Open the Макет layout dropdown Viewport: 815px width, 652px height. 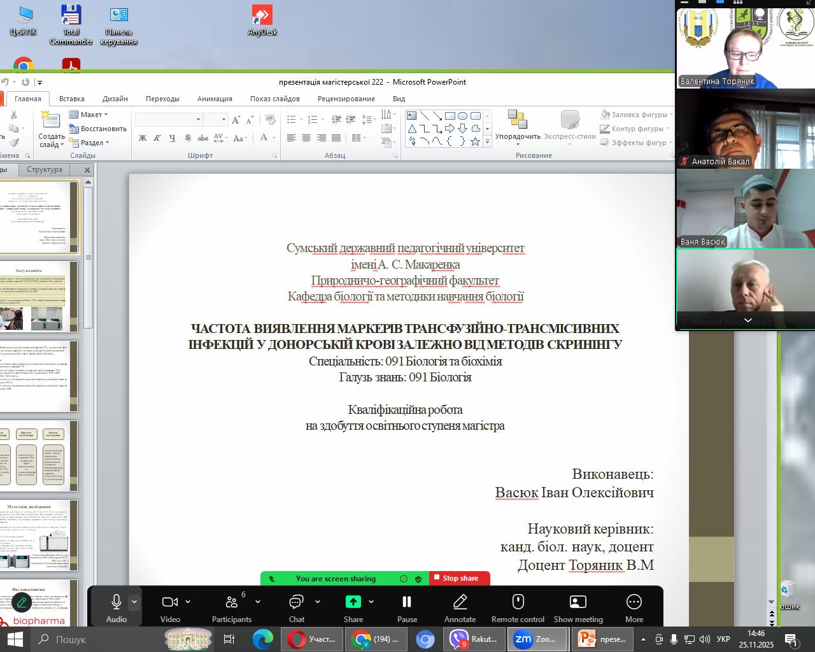(x=89, y=115)
